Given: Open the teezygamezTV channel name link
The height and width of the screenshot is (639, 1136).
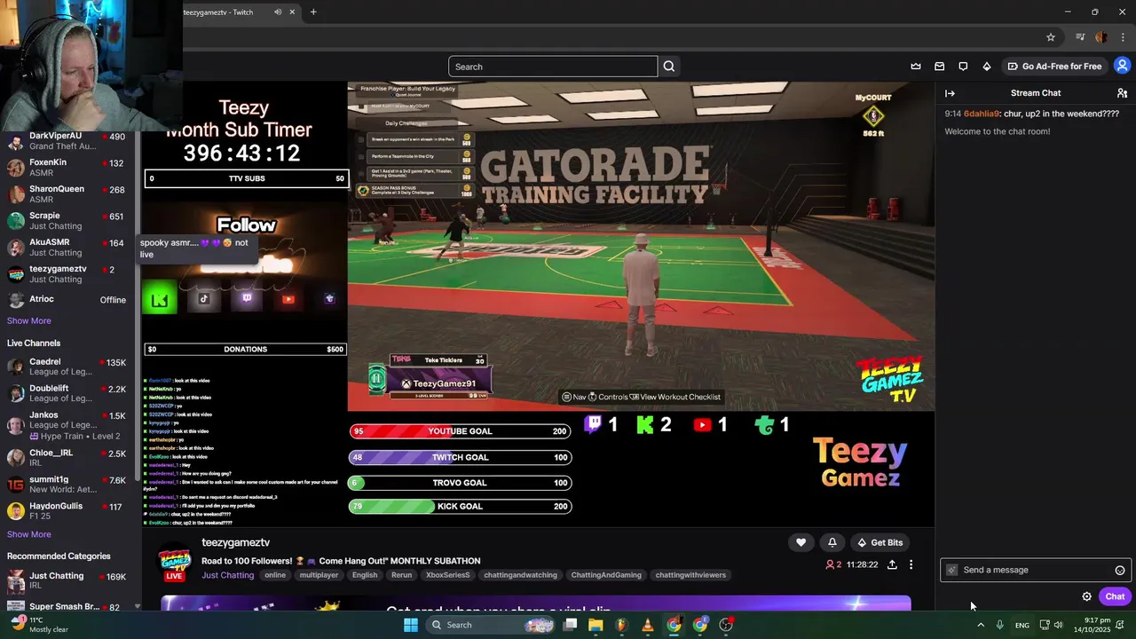Looking at the screenshot, I should (x=235, y=542).
